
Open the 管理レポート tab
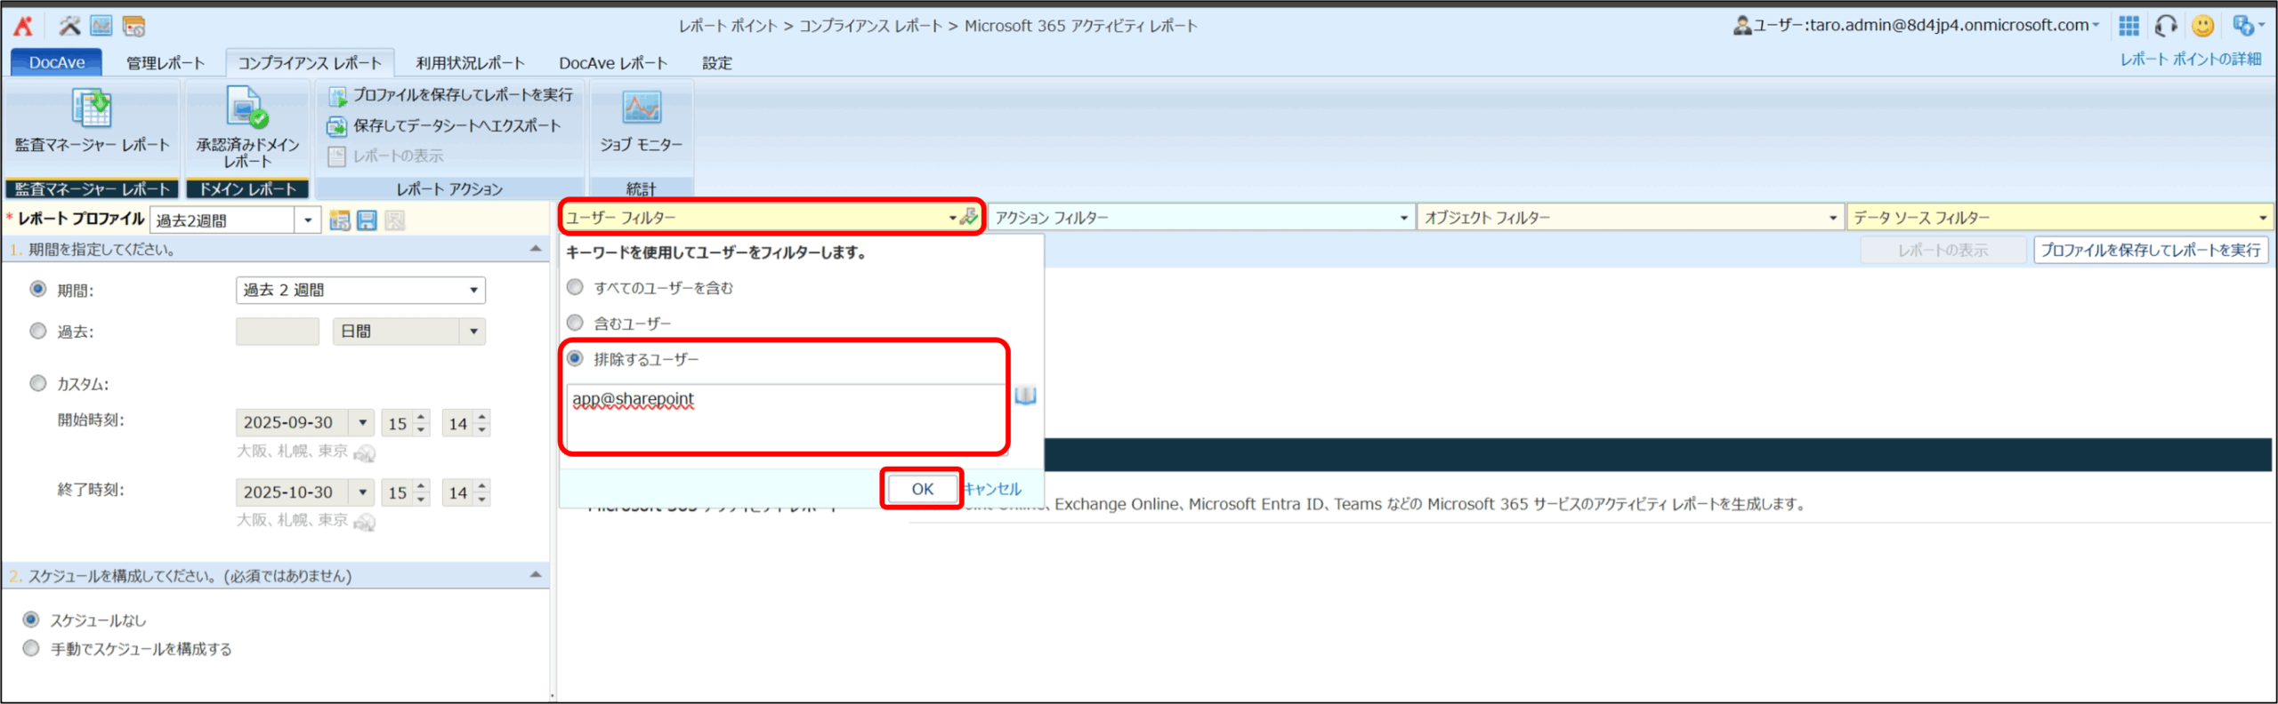click(x=165, y=63)
